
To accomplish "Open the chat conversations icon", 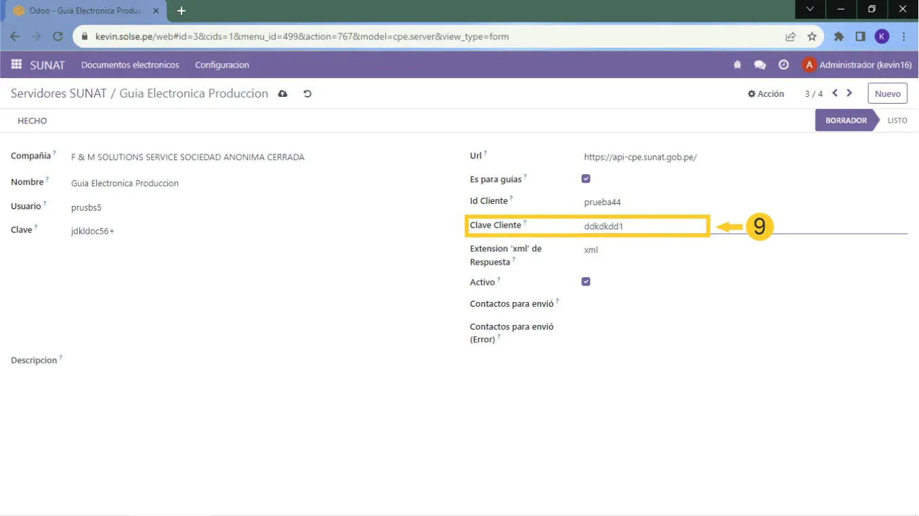I will [760, 65].
